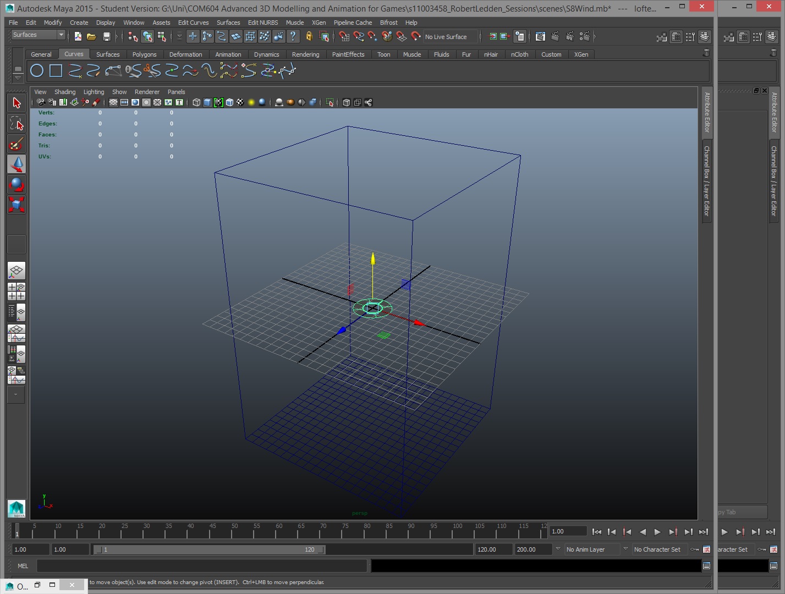Pick the Pencil Curve tool on the shelf
Viewport: 785px width, 594px height.
[x=94, y=70]
